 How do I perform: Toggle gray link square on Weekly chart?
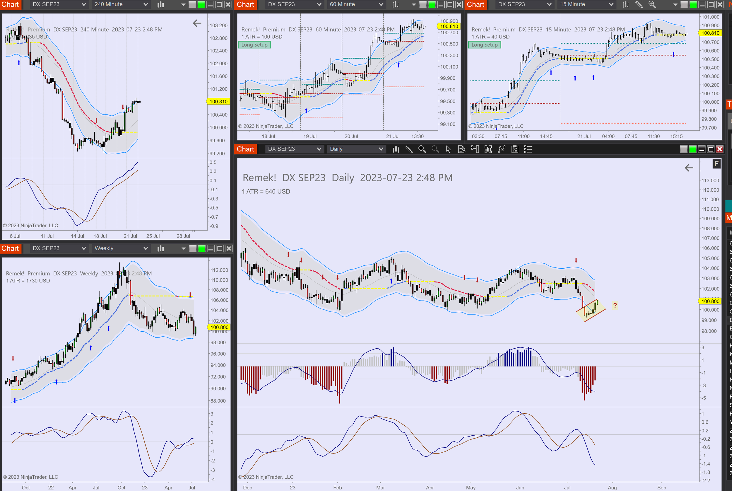[193, 249]
